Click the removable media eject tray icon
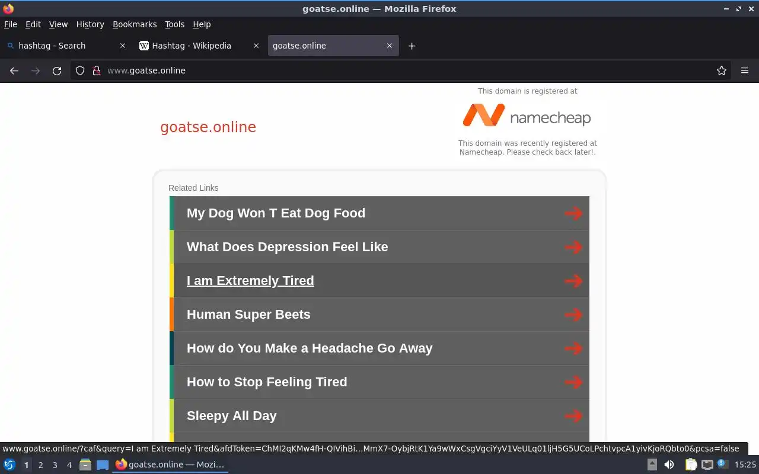Screen dimensions: 759x474 652,465
